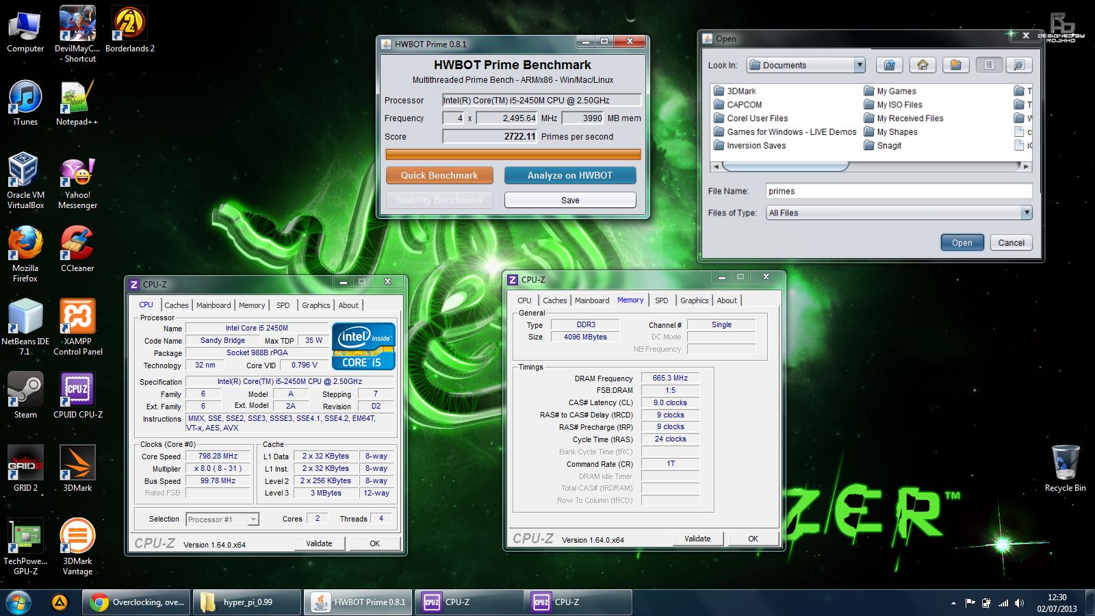Image resolution: width=1095 pixels, height=616 pixels.
Task: Click Validate in the left CPU-Z window
Action: click(319, 543)
